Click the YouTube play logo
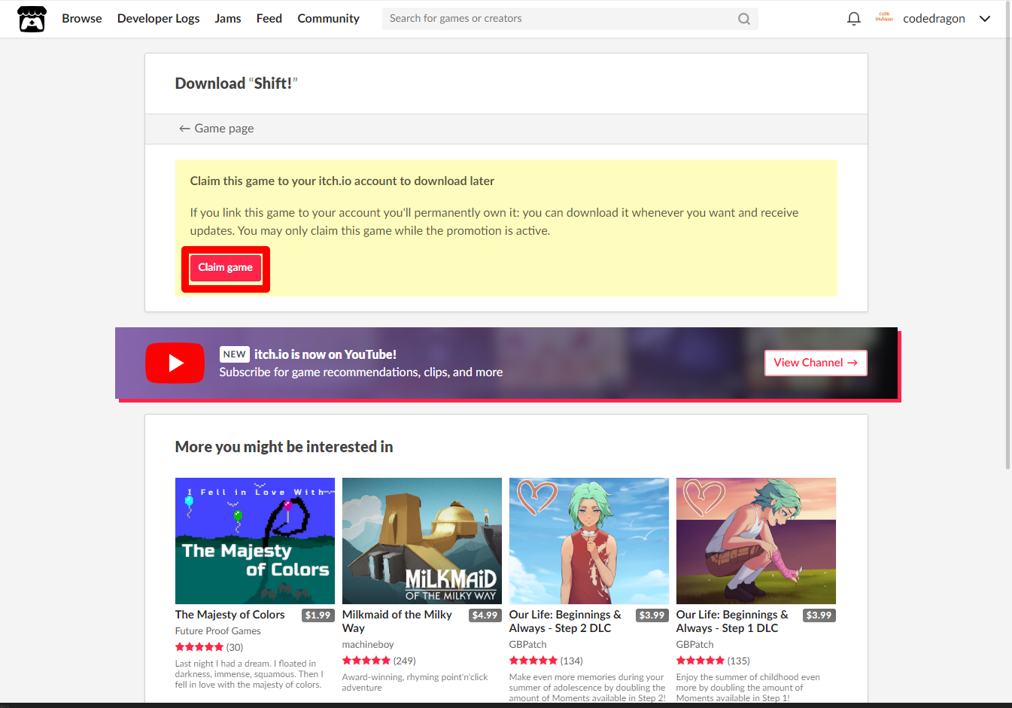This screenshot has height=708, width=1012. coord(175,363)
